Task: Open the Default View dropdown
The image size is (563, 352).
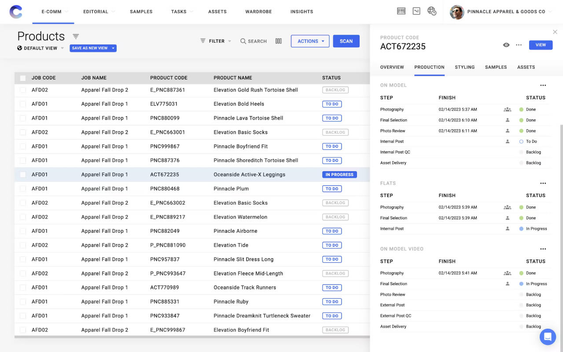Action: (40, 48)
